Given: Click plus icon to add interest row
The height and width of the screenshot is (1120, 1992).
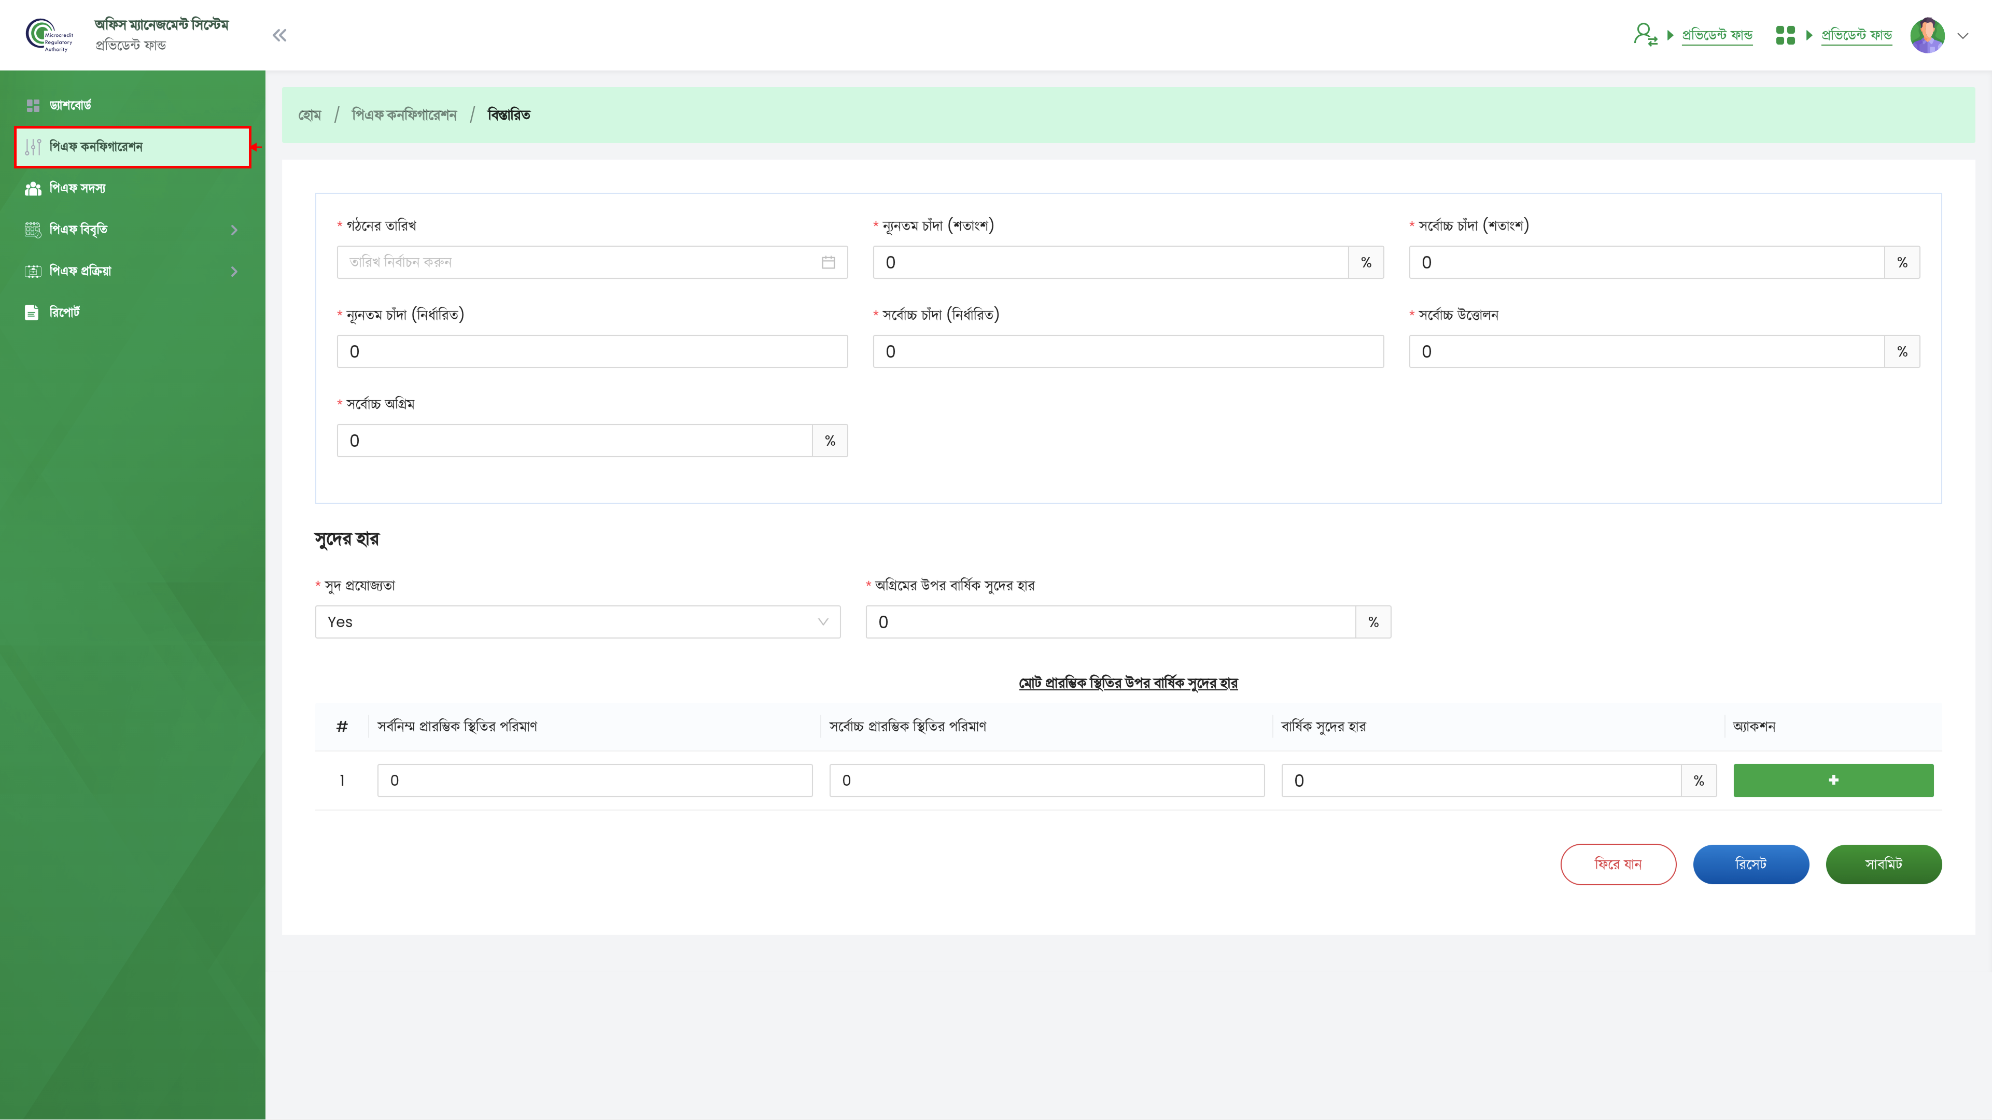Looking at the screenshot, I should coord(1833,781).
